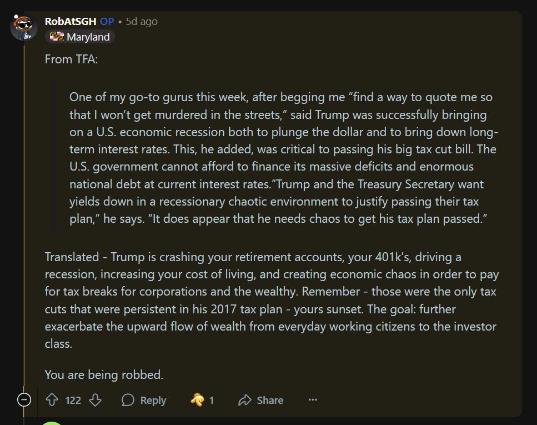This screenshot has width=537, height=425.
Task: Select the Maryland flair text
Action: (88, 37)
